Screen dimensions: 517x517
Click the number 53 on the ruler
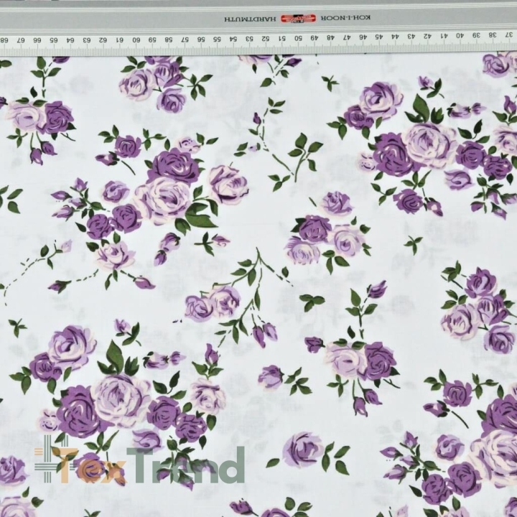pos(250,39)
